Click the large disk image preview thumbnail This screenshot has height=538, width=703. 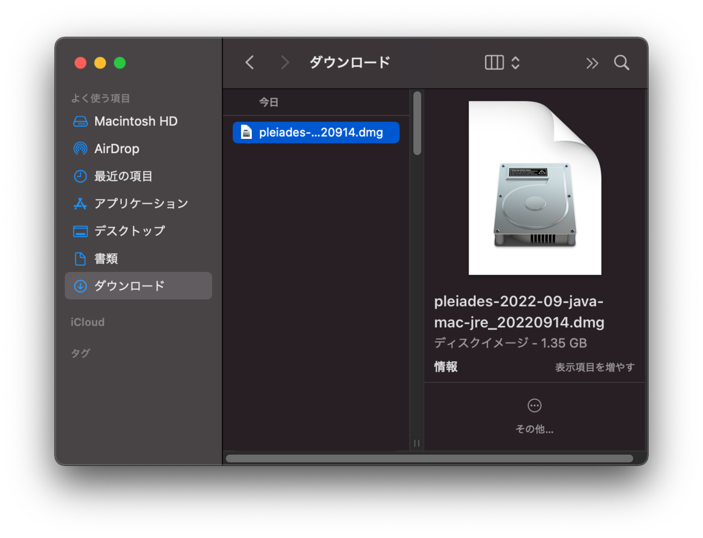click(x=535, y=188)
